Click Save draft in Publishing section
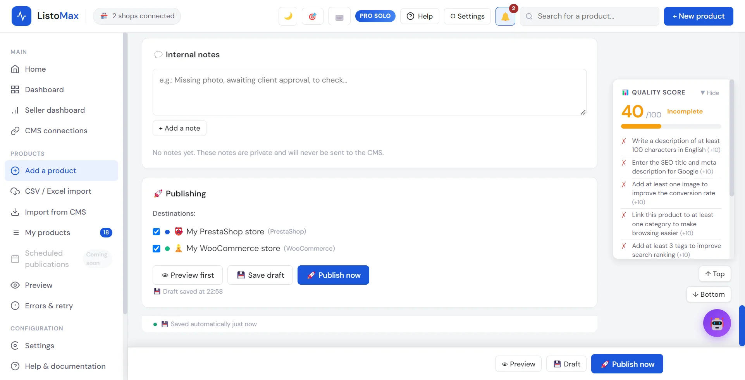745x380 pixels. point(260,275)
